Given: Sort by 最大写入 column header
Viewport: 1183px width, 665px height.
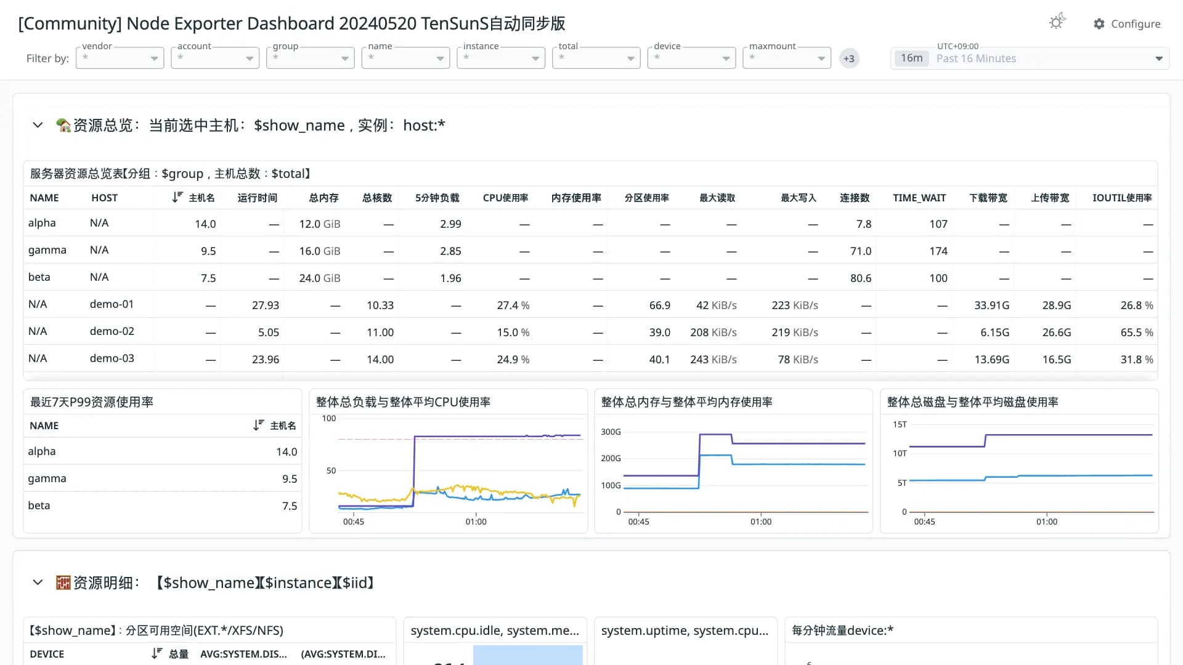Looking at the screenshot, I should click(799, 198).
